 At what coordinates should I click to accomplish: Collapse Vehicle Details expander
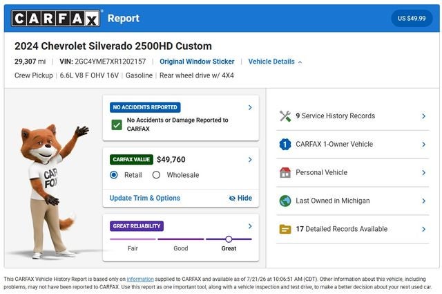(x=275, y=62)
